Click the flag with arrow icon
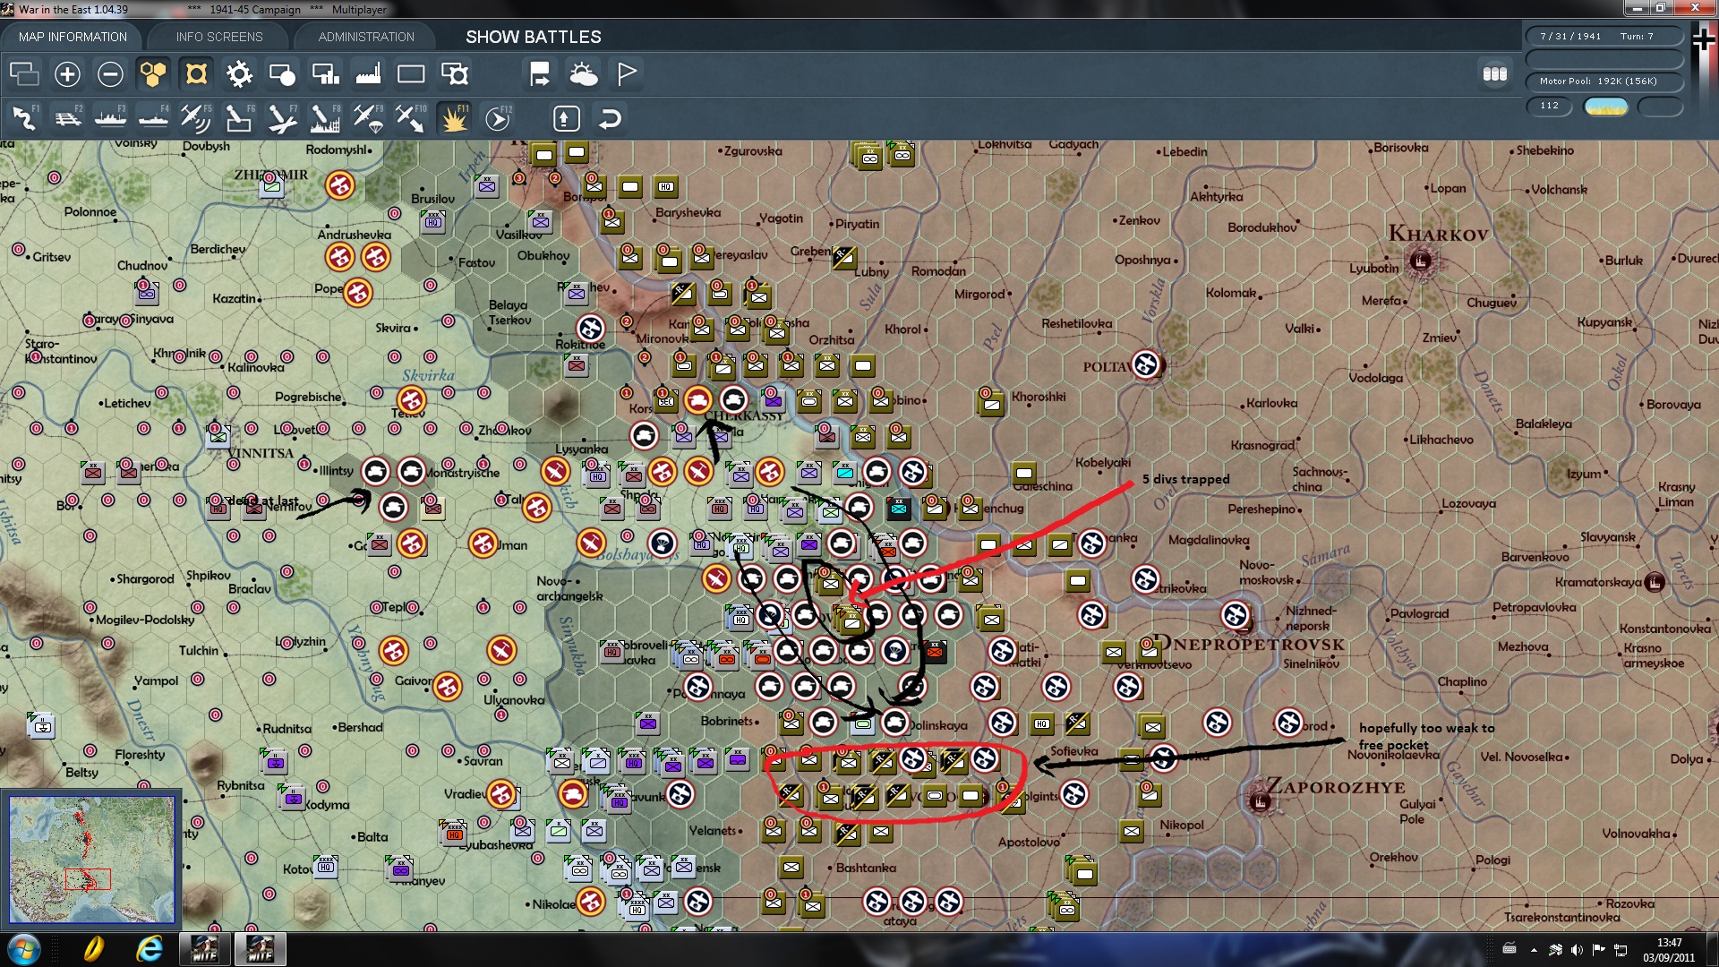 [x=540, y=73]
